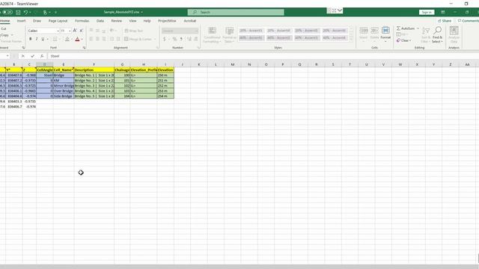479x269 pixels.
Task: Confirm the entry with the checkmark icon
Action: [32, 56]
